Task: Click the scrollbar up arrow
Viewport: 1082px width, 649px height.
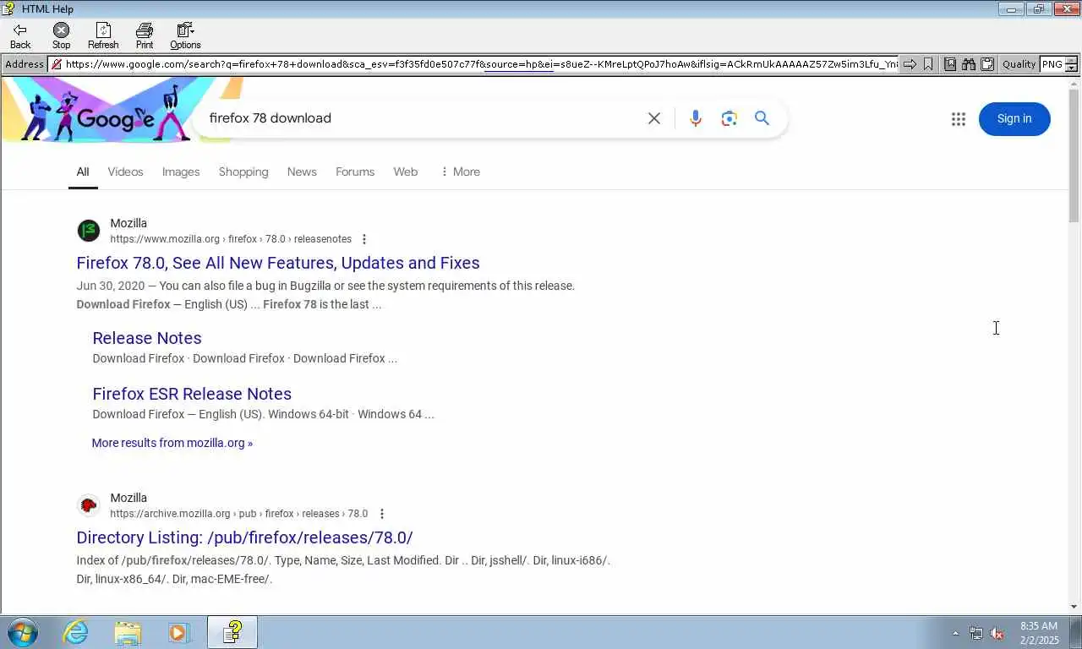Action: 1074,83
